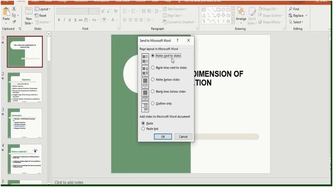This screenshot has width=333, height=187.
Task: Select Notes below slides option
Action: point(165,79)
